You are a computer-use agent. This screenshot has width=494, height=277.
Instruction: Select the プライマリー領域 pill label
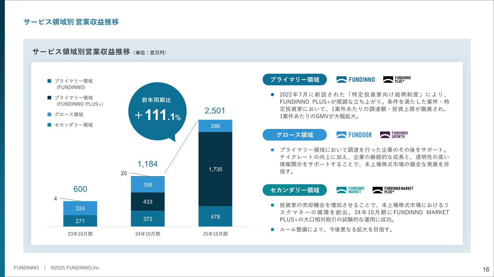295,80
